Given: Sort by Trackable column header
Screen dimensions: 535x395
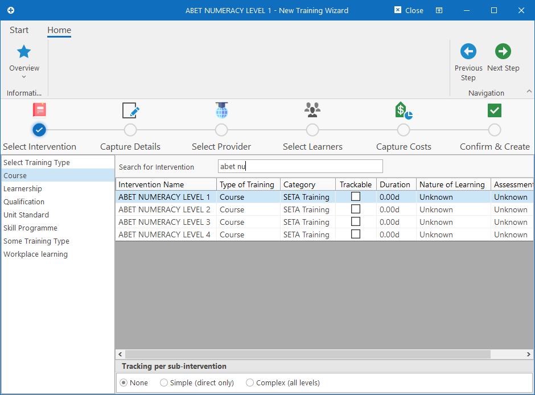Looking at the screenshot, I should coord(356,184).
